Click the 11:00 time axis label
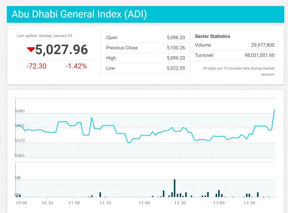The height and width of the screenshot is (213, 288). [x=74, y=203]
